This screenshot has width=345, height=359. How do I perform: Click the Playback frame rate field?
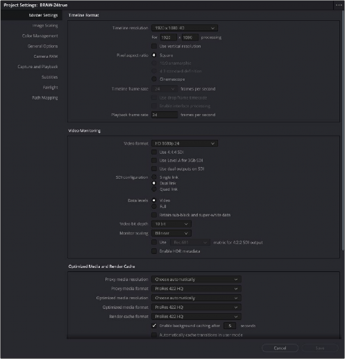click(x=165, y=115)
